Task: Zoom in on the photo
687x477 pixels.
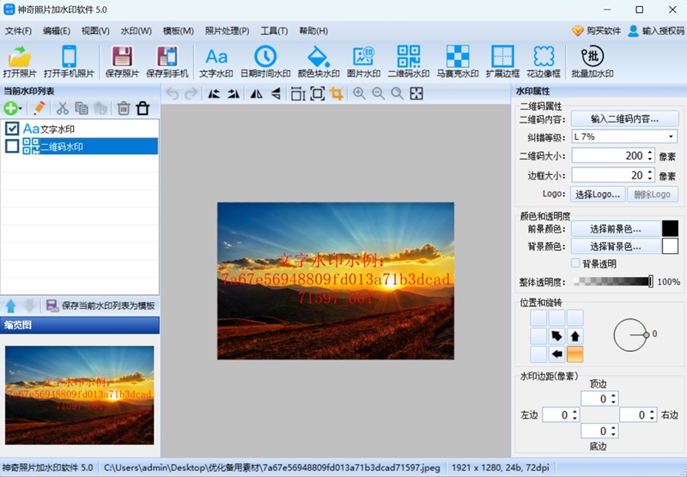Action: [x=359, y=94]
